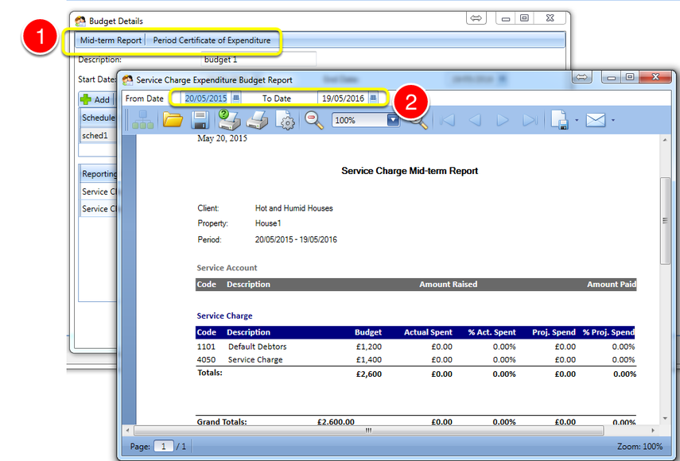Open export format dropdown arrow
680x461 pixels.
(577, 120)
